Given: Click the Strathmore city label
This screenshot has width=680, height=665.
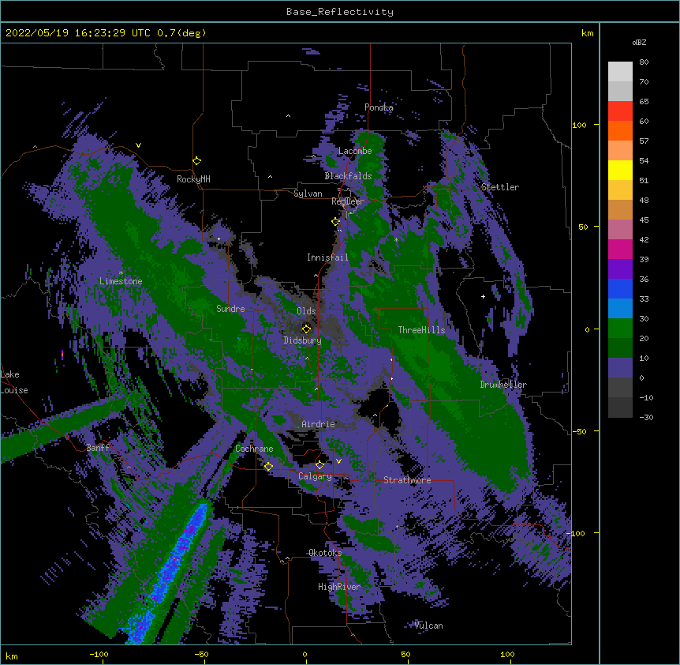Looking at the screenshot, I should tap(407, 480).
